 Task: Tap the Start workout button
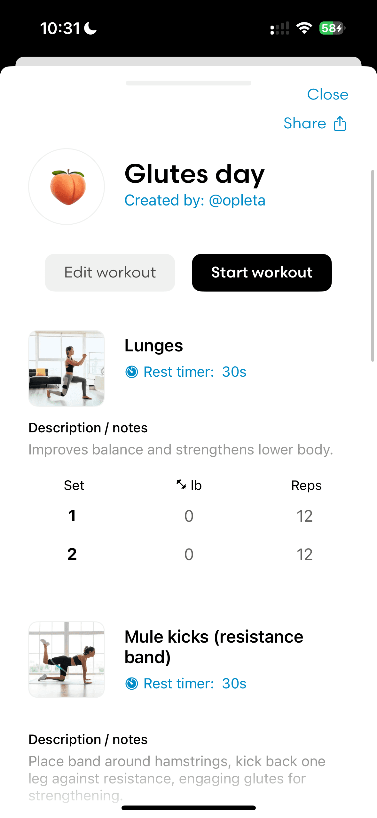point(262,273)
